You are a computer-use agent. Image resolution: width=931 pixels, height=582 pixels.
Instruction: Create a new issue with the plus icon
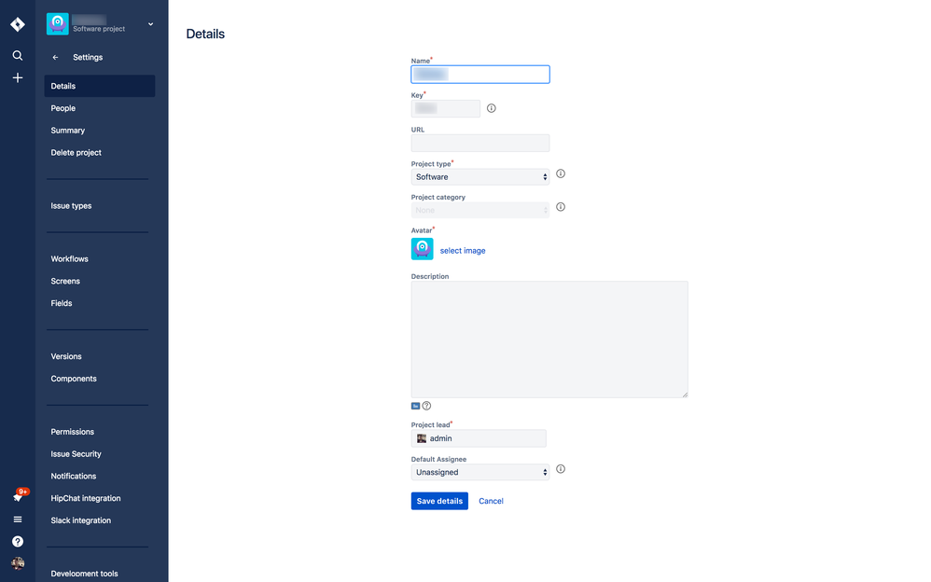17,77
